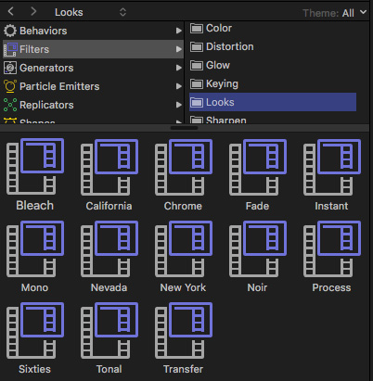The width and height of the screenshot is (373, 381).
Task: Click the "California" label text
Action: click(x=109, y=206)
